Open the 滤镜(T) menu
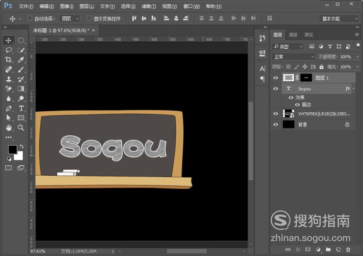The width and height of the screenshot is (363, 256). [148, 6]
